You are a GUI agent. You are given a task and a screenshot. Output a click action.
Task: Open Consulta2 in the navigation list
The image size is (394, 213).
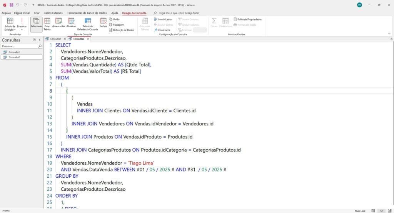pyautogui.click(x=15, y=57)
